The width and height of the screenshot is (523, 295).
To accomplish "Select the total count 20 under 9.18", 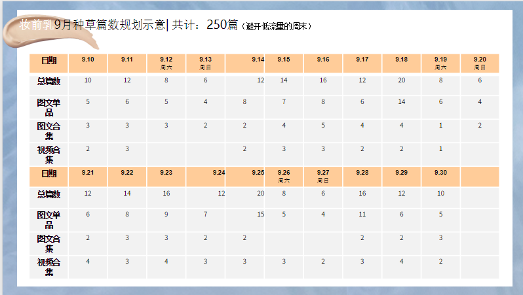I will [401, 80].
